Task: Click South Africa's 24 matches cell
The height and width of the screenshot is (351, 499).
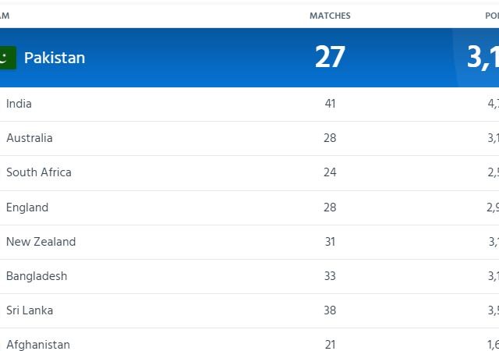Action: (x=330, y=172)
